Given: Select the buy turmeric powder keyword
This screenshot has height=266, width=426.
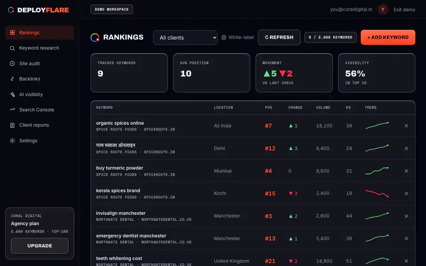Looking at the screenshot, I should point(119,168).
